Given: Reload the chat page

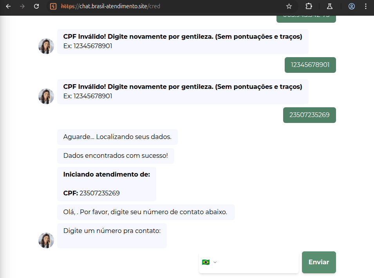Looking at the screenshot, I should (x=36, y=6).
